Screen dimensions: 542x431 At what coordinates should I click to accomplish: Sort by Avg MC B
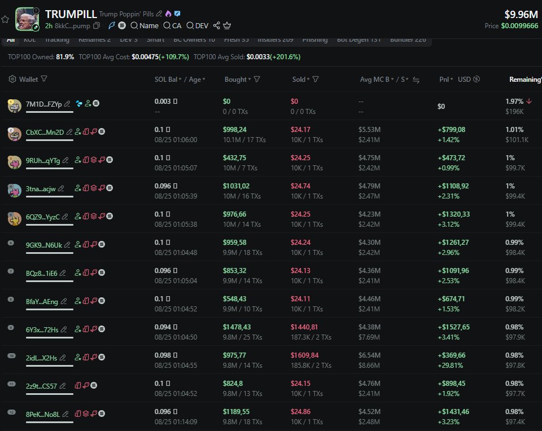377,80
